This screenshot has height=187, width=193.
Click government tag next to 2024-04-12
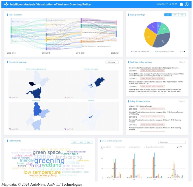point(152,79)
